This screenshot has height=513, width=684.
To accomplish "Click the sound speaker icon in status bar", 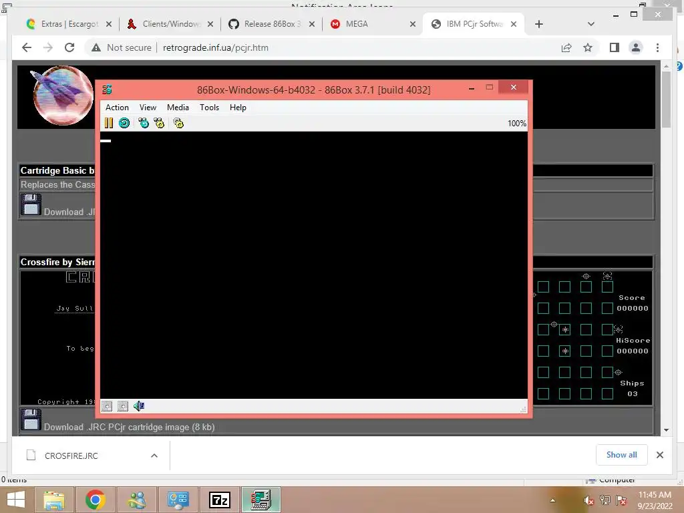I will (x=139, y=406).
